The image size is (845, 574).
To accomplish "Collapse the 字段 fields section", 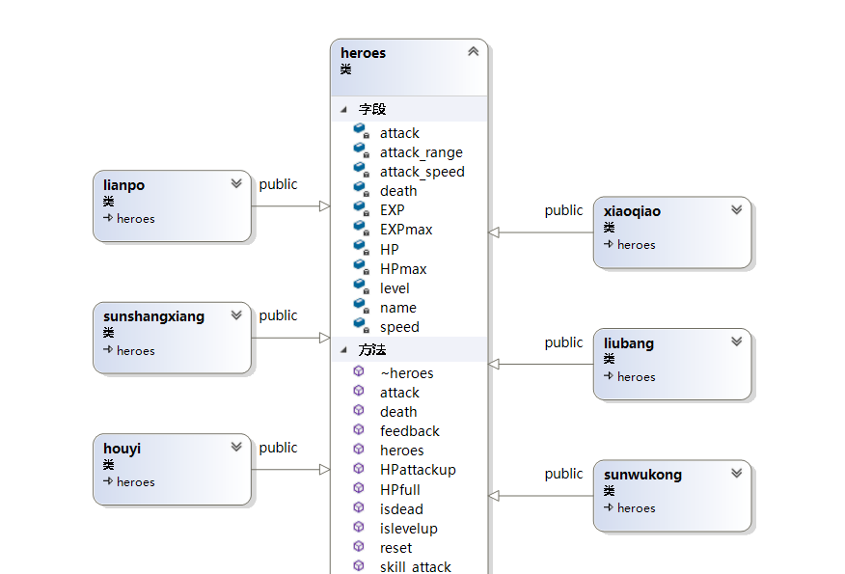I will [343, 109].
